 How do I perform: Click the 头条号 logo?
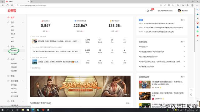[x=12, y=11]
